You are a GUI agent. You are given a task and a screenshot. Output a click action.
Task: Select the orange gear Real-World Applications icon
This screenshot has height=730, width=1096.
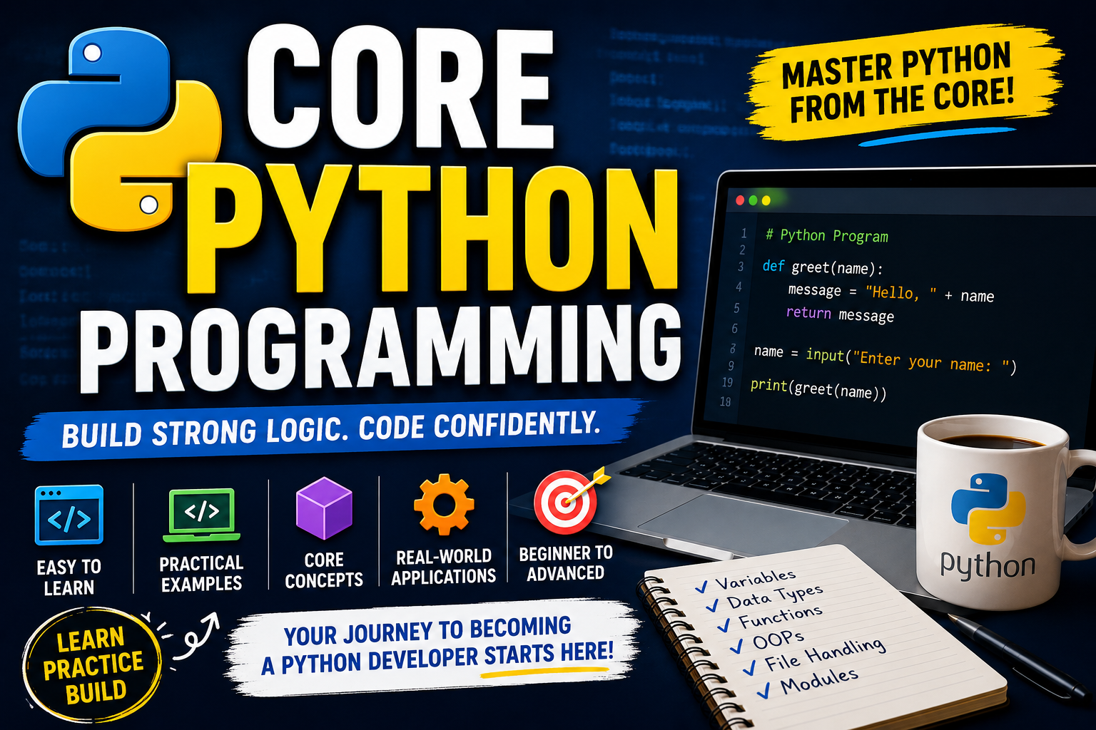click(x=444, y=504)
